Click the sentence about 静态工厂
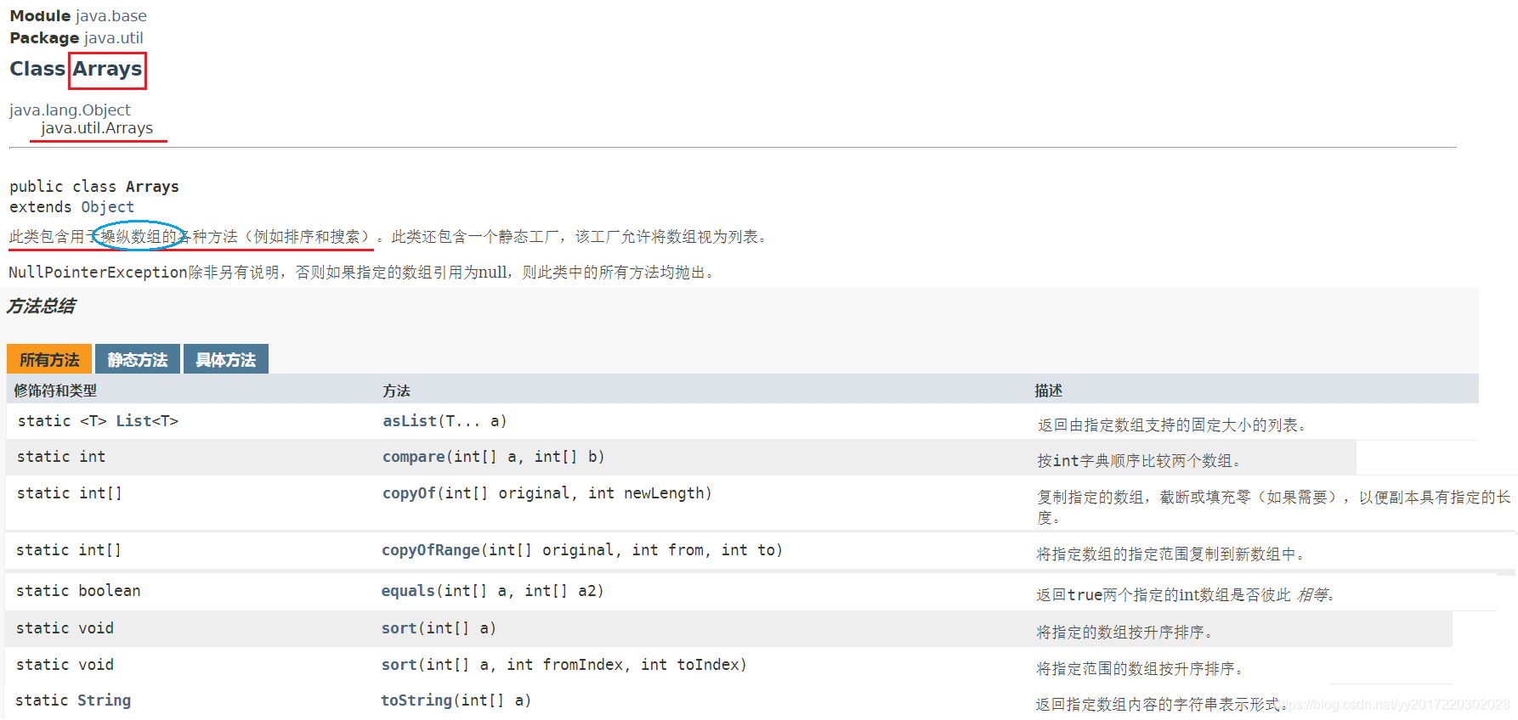1518x720 pixels. click(x=581, y=237)
